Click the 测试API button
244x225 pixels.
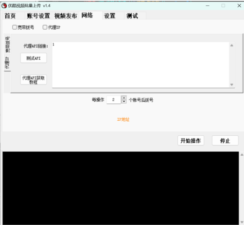(34, 58)
